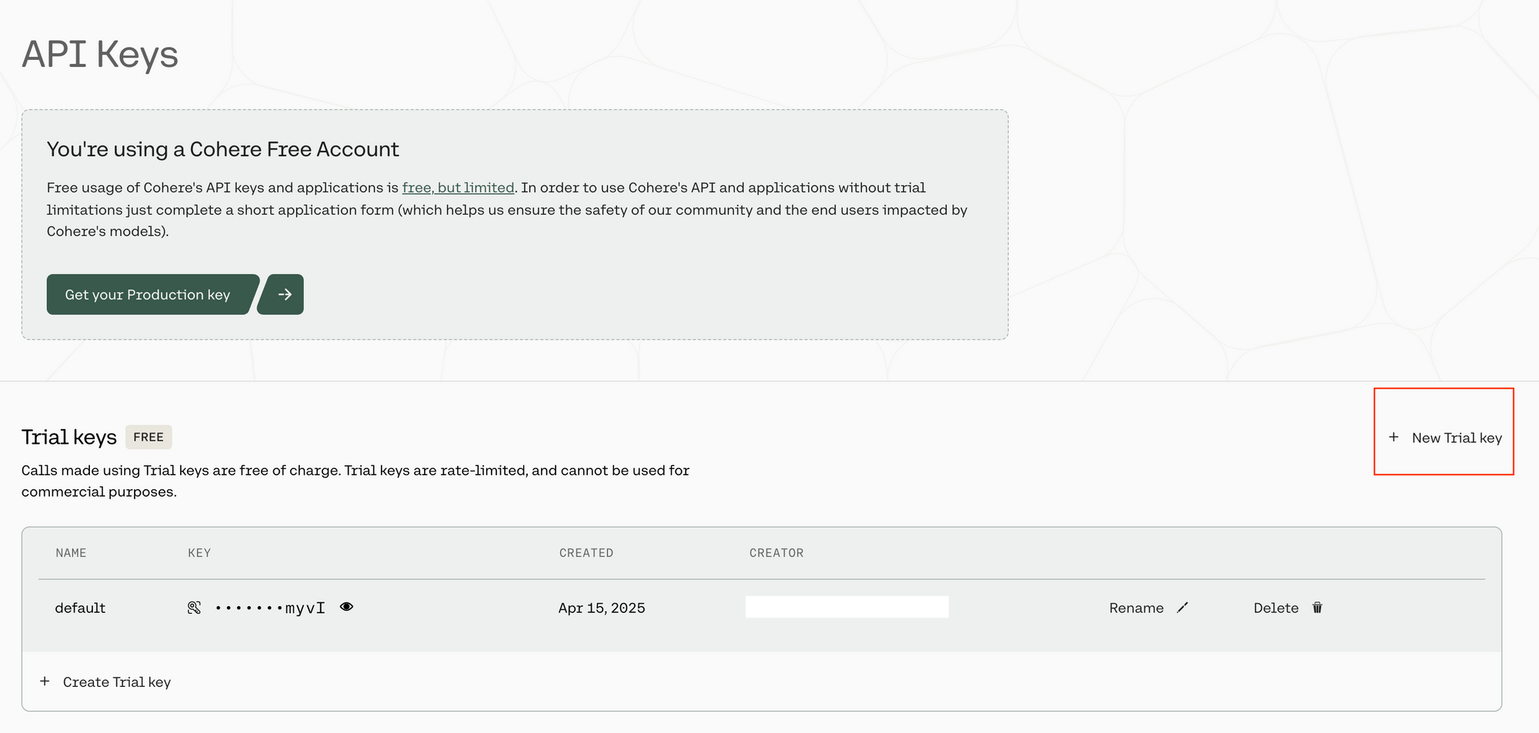Click the trash icon next to Delete
1539x733 pixels.
1317,608
